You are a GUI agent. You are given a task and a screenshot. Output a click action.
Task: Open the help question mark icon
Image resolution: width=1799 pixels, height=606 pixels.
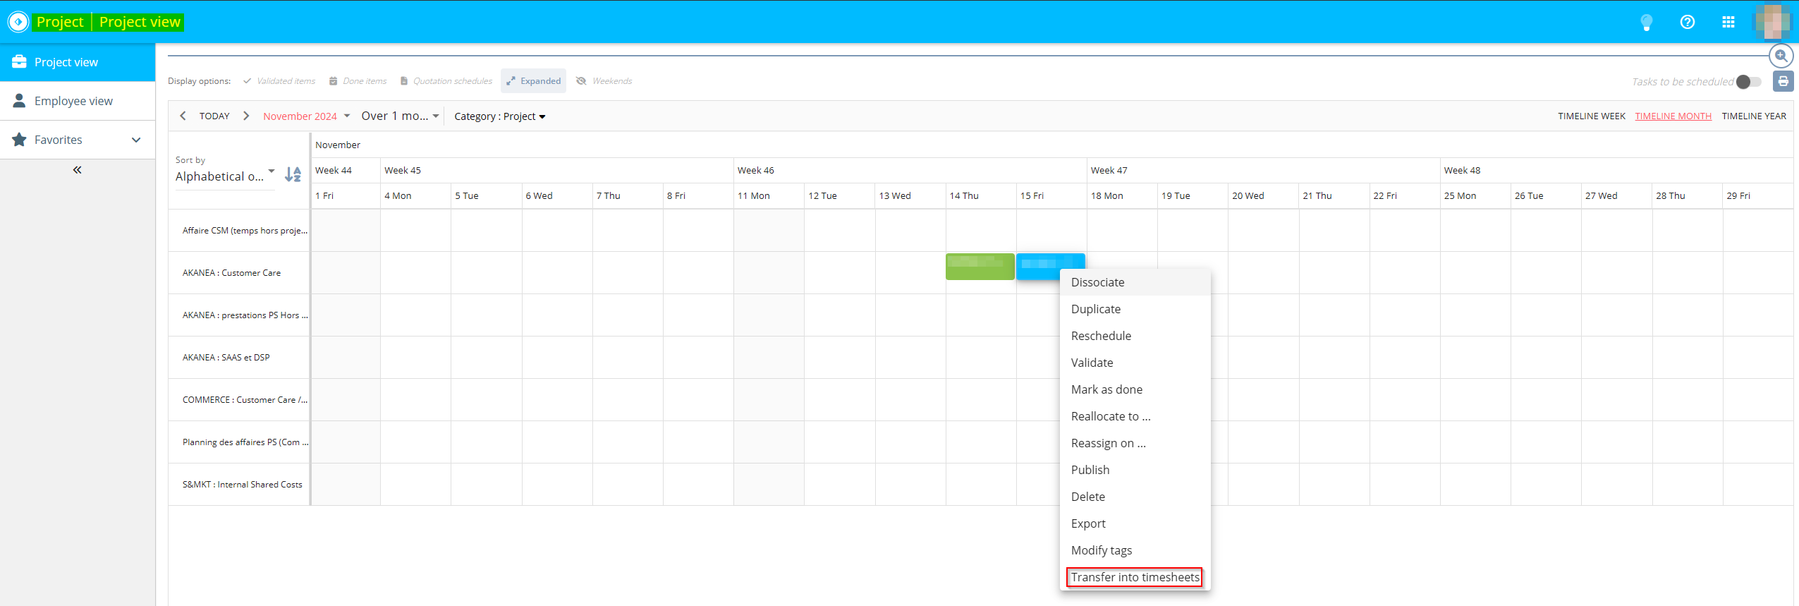click(x=1687, y=23)
